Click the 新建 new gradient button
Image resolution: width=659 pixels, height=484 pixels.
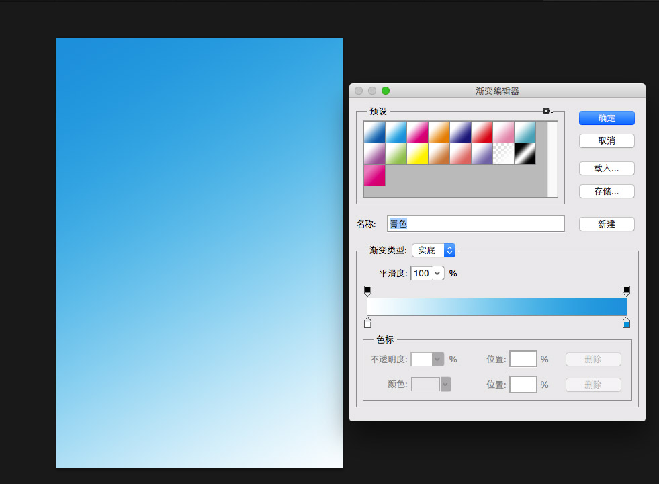click(x=607, y=224)
